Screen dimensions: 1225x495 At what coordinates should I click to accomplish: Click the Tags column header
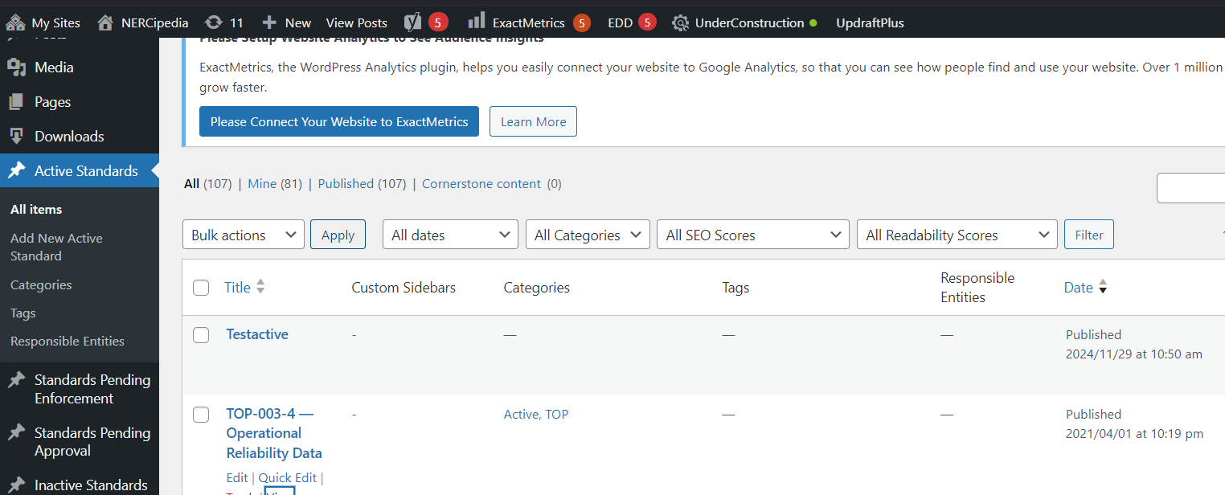pos(735,287)
